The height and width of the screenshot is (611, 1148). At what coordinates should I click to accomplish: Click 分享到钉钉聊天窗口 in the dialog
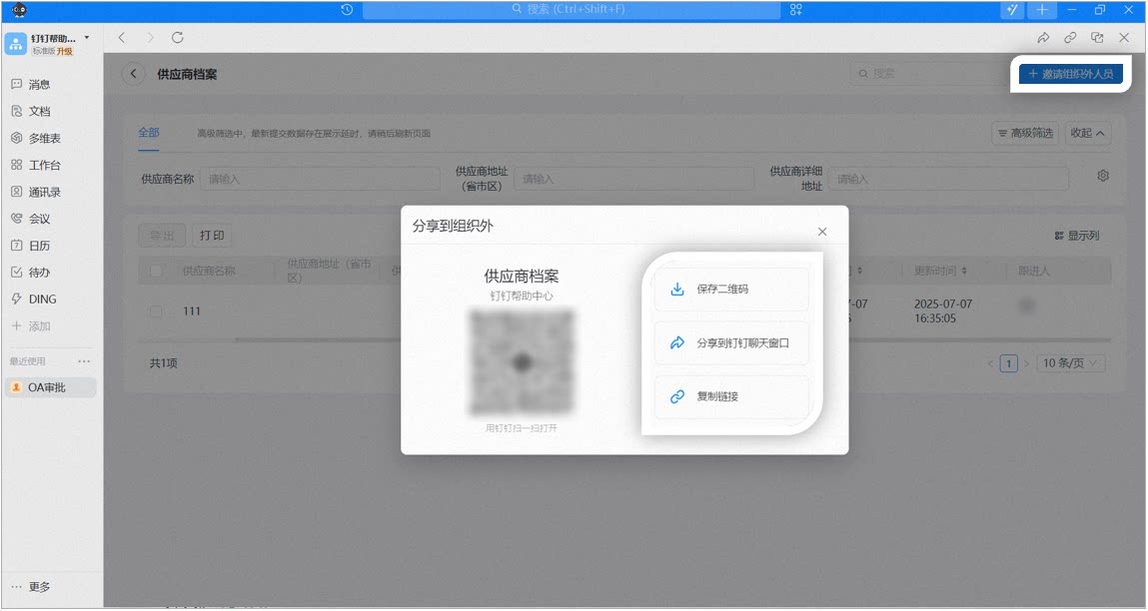731,342
